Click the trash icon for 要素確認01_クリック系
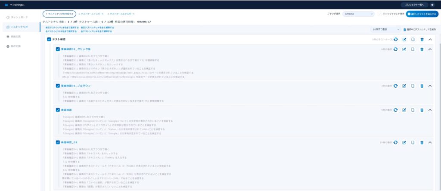441x191 pixels. click(422, 49)
